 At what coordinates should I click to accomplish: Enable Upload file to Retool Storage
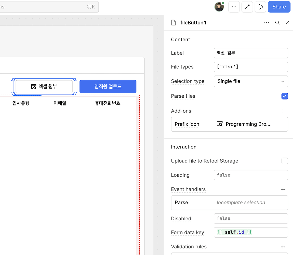(285, 161)
